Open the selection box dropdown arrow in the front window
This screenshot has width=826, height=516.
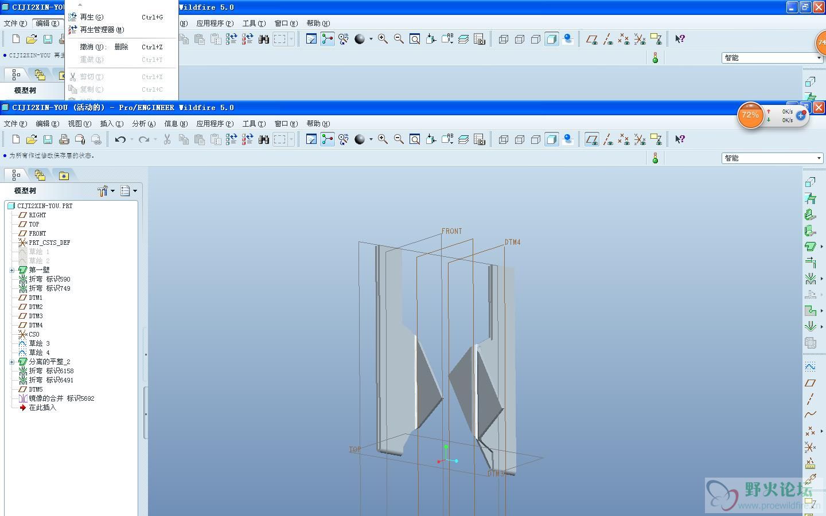(291, 139)
